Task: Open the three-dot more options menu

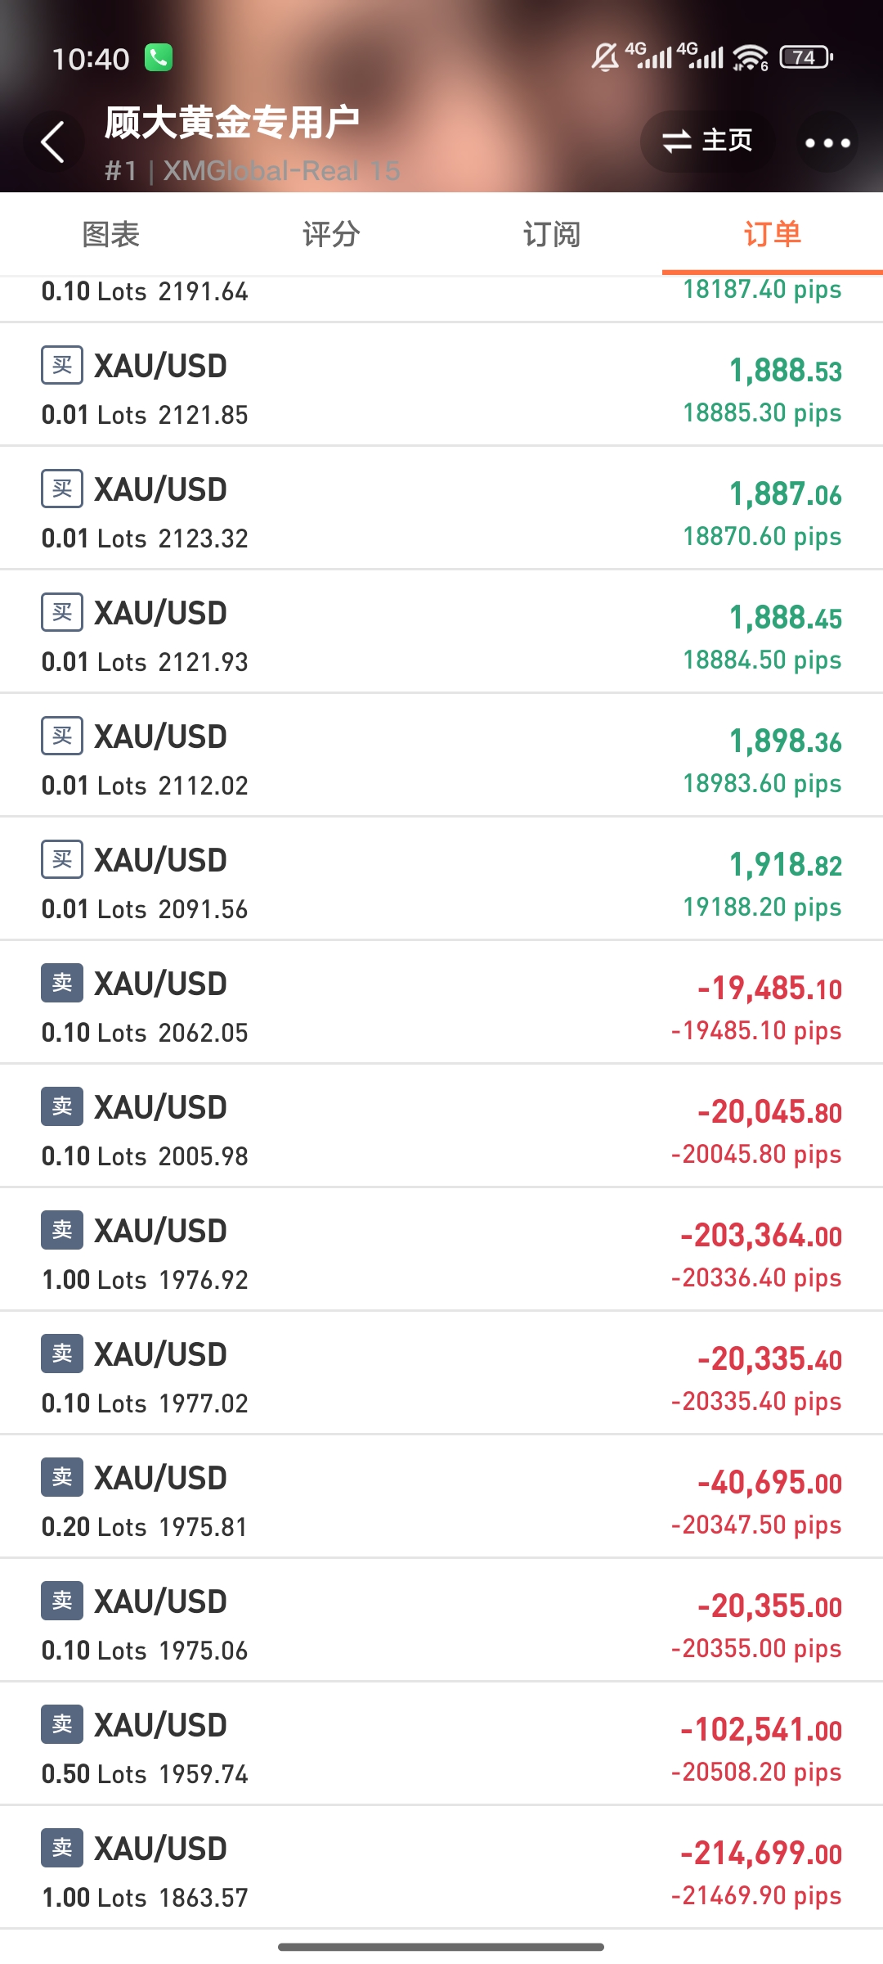Action: (x=827, y=143)
